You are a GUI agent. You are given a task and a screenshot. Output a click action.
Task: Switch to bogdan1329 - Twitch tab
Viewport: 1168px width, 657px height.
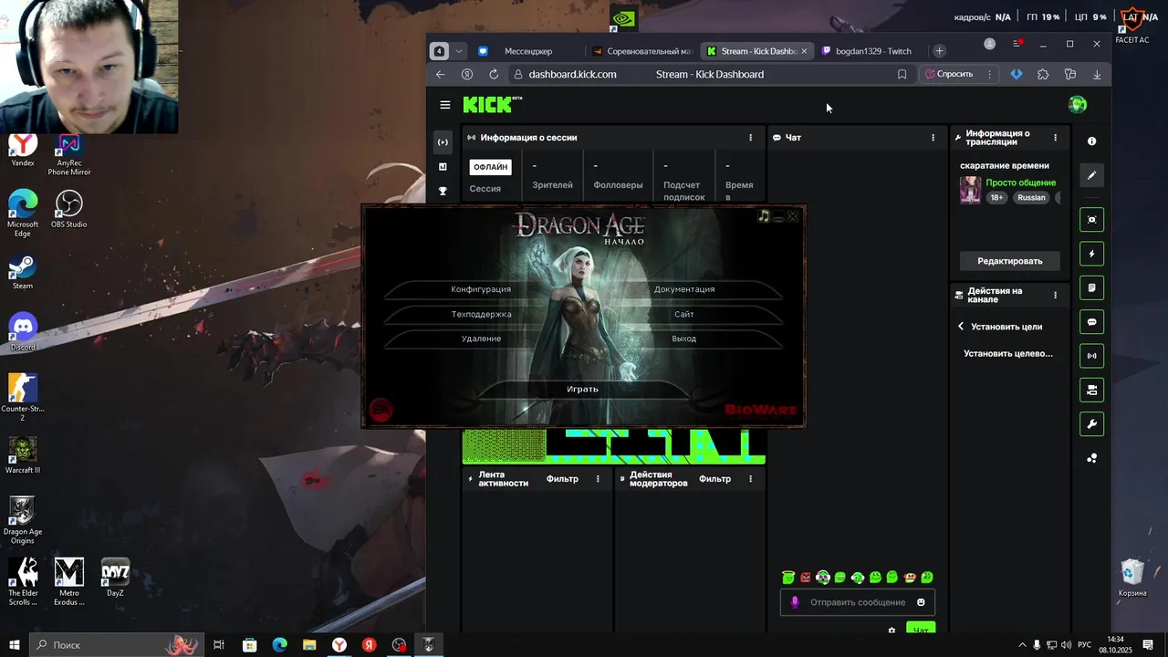pos(867,51)
